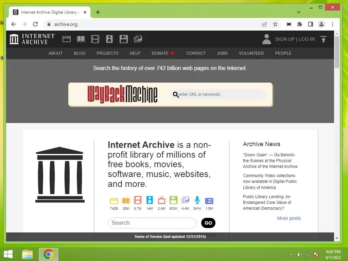Image resolution: width=348 pixels, height=261 pixels.
Task: Open the DONATE menu item
Action: click(163, 53)
